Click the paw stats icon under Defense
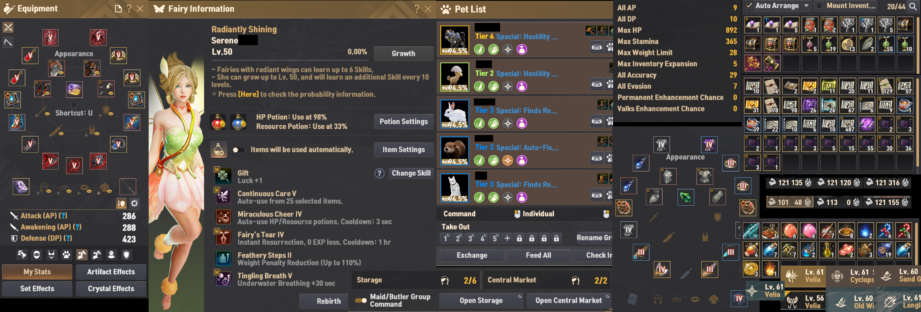This screenshot has height=312, width=921. tap(66, 255)
